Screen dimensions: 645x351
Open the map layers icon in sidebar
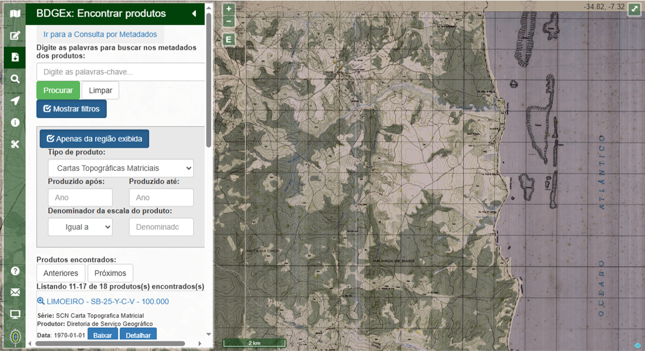15,13
